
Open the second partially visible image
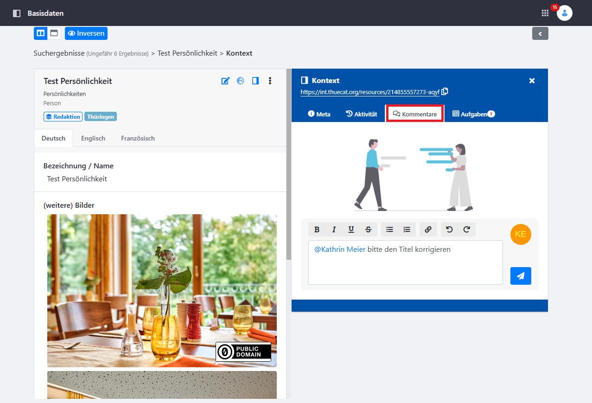(x=162, y=385)
